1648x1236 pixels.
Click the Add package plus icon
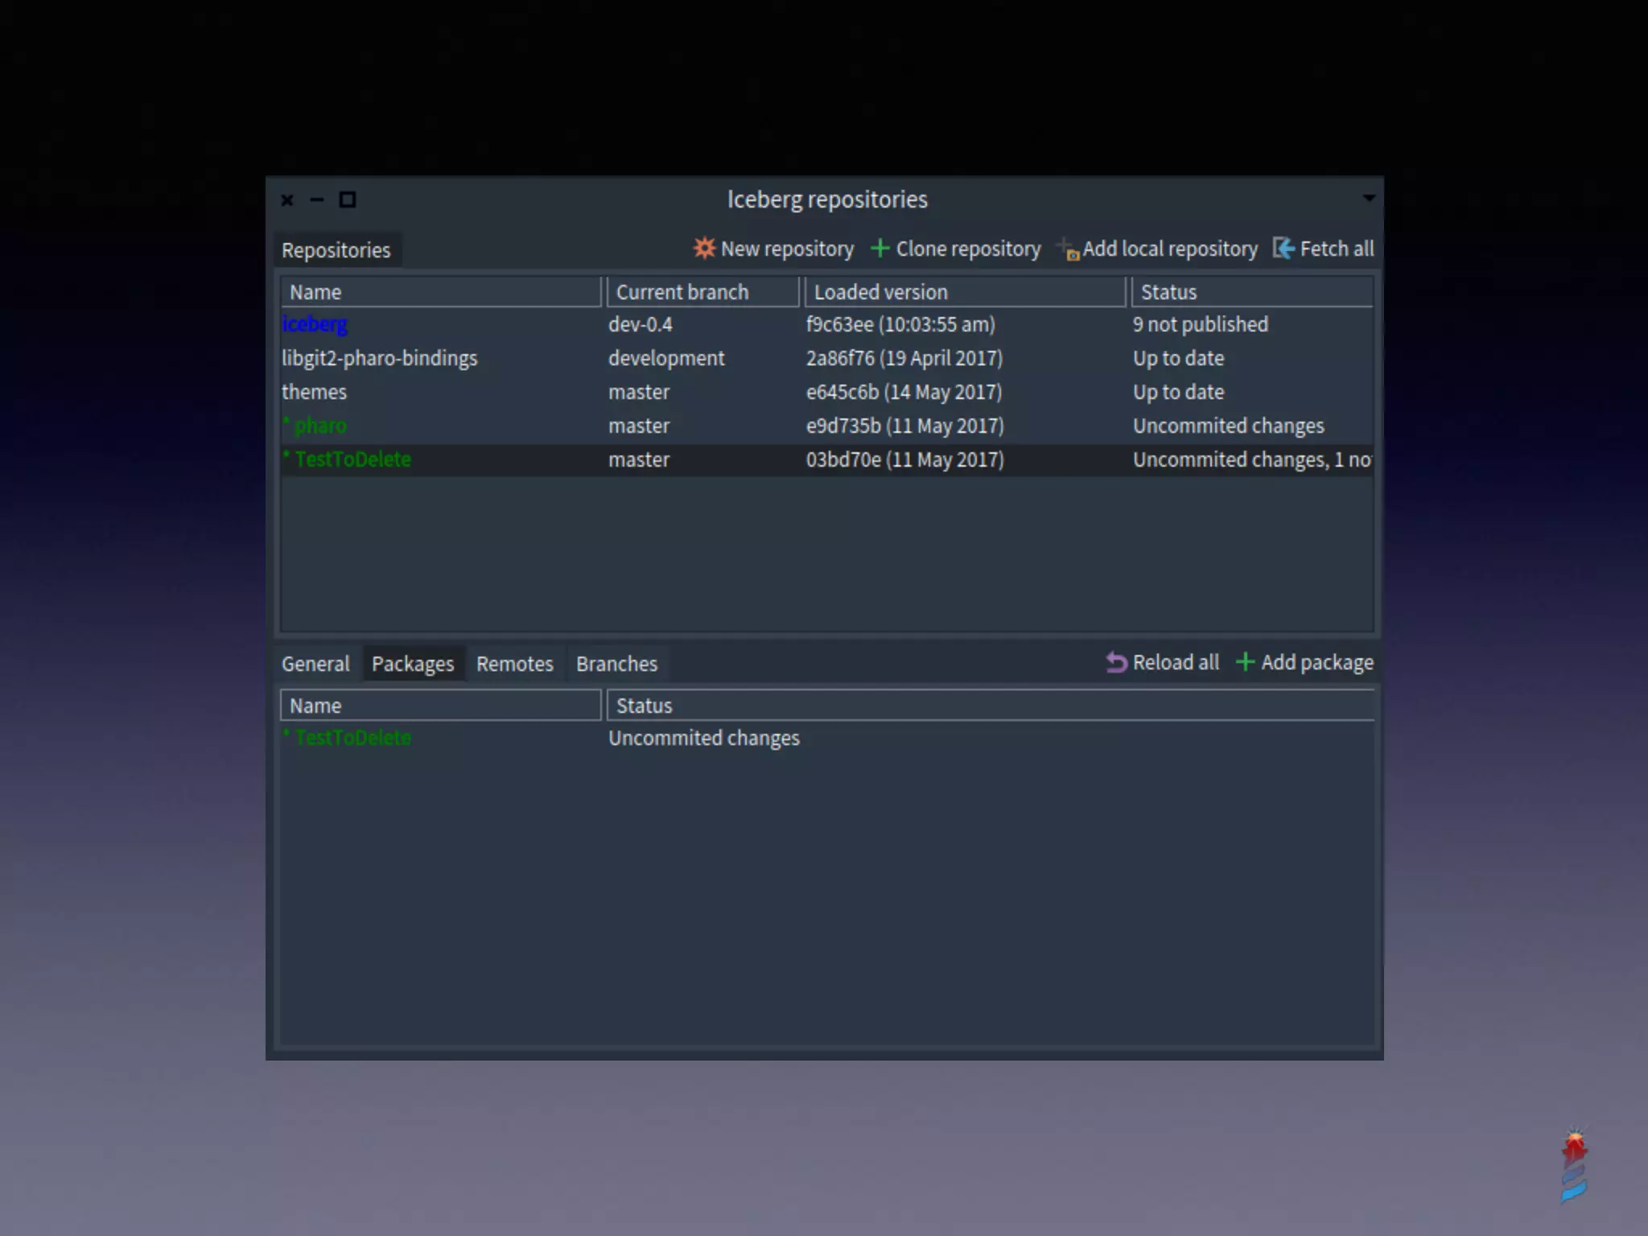[x=1245, y=662]
